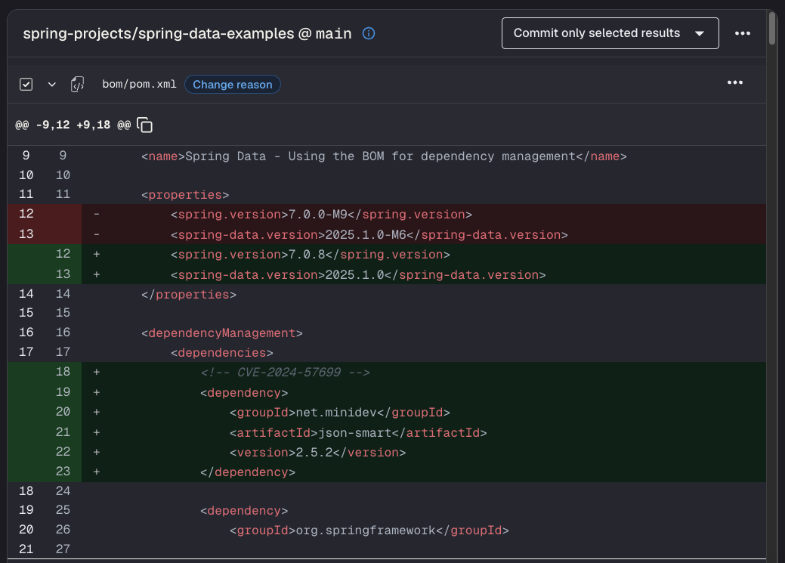Screen dimensions: 785x563
Task: Click the opening properties tag line
Action: [x=387, y=194]
